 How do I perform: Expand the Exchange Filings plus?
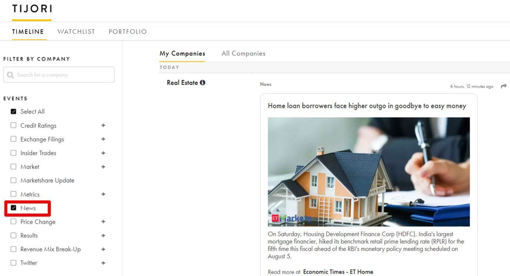click(x=103, y=139)
